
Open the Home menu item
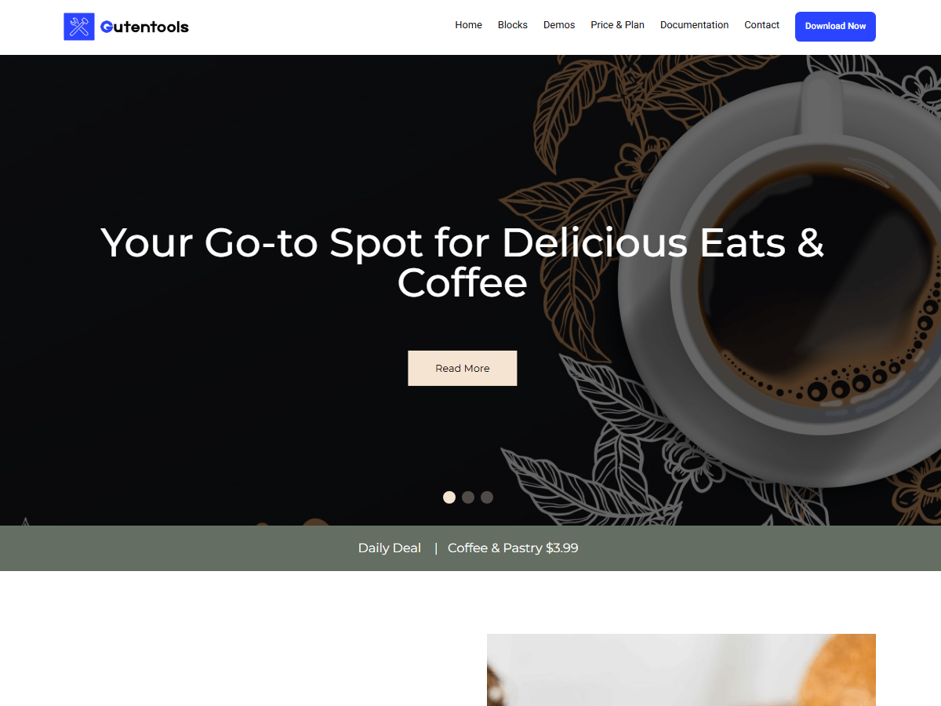[468, 25]
